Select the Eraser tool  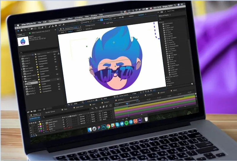56,26
